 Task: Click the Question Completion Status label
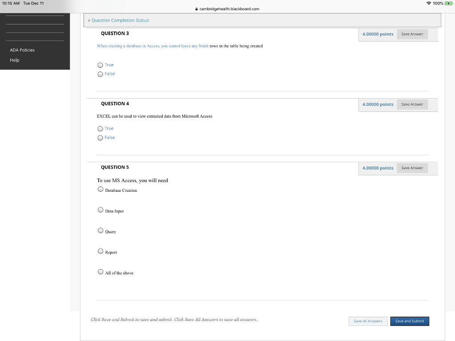121,20
